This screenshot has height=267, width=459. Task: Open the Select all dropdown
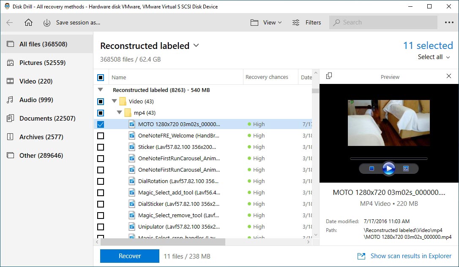pyautogui.click(x=434, y=57)
